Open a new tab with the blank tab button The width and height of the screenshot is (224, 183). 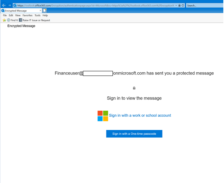(45, 10)
